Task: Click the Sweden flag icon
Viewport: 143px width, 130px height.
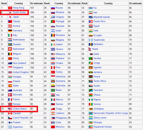Action: 10,45
